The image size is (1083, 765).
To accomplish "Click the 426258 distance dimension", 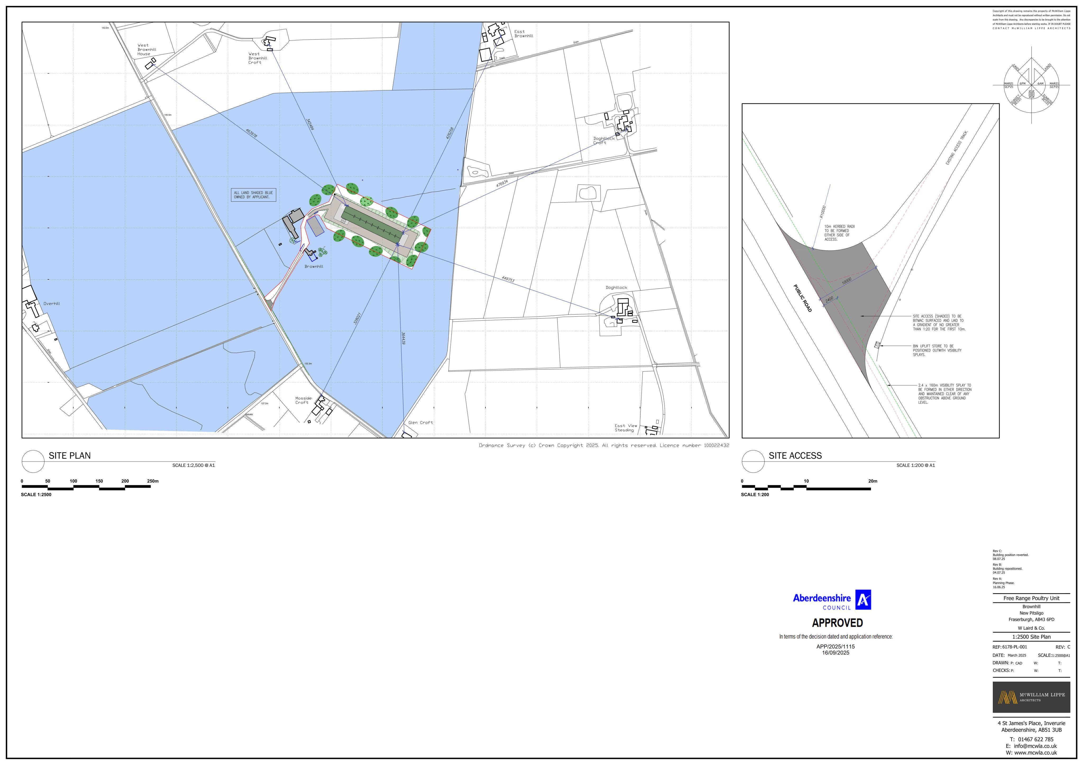I will tap(449, 133).
